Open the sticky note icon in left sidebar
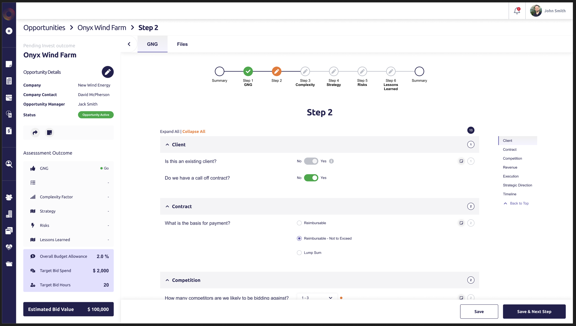The image size is (576, 326). pyautogui.click(x=9, y=64)
